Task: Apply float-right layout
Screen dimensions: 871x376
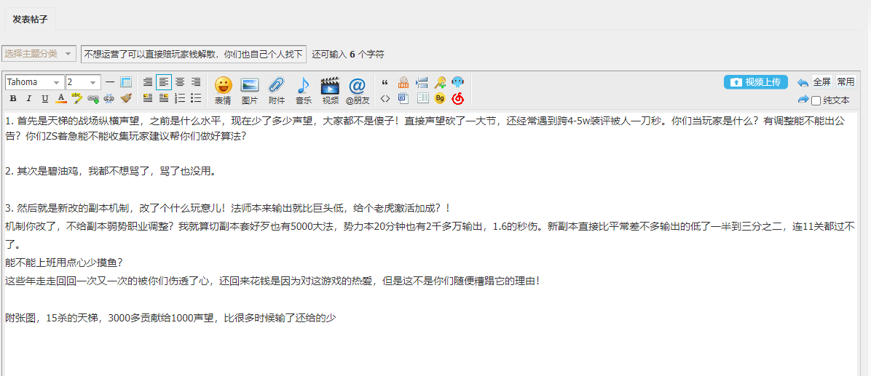Action: [164, 99]
